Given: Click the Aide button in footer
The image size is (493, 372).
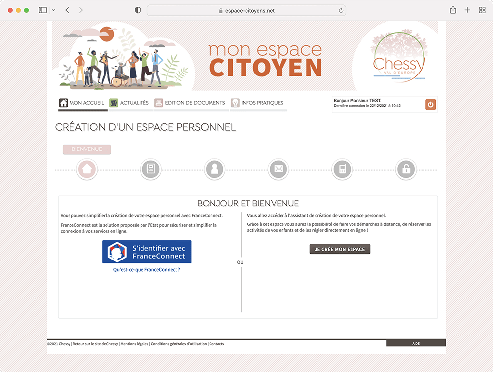Looking at the screenshot, I should [416, 343].
